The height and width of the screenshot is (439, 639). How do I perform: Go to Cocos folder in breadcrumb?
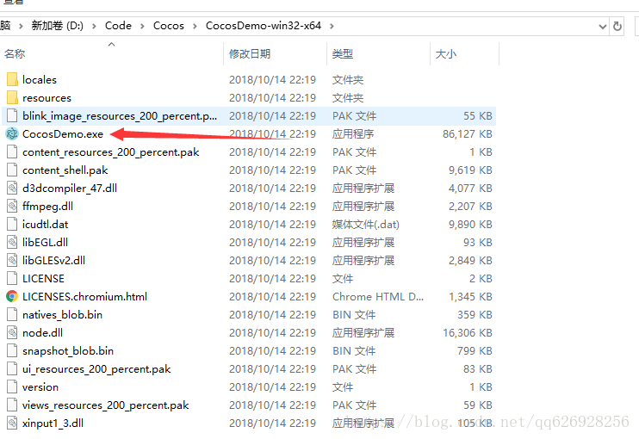coord(168,26)
